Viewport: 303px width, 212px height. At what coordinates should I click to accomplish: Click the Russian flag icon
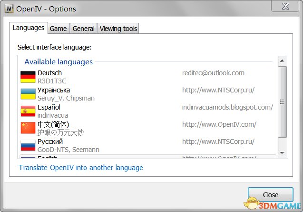pos(28,145)
